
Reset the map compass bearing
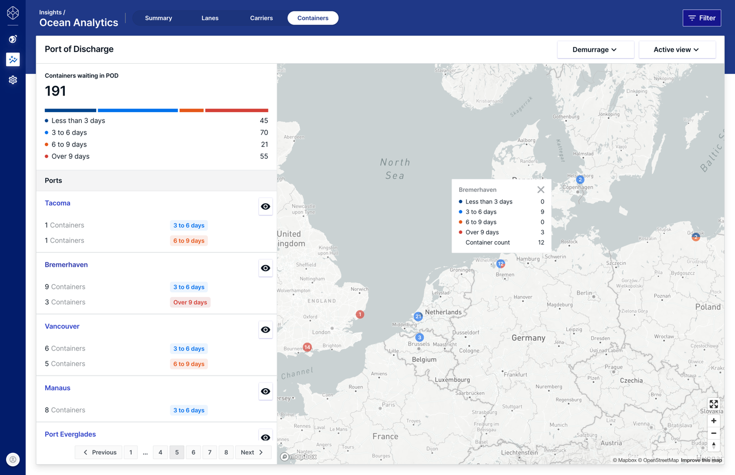coord(713,446)
